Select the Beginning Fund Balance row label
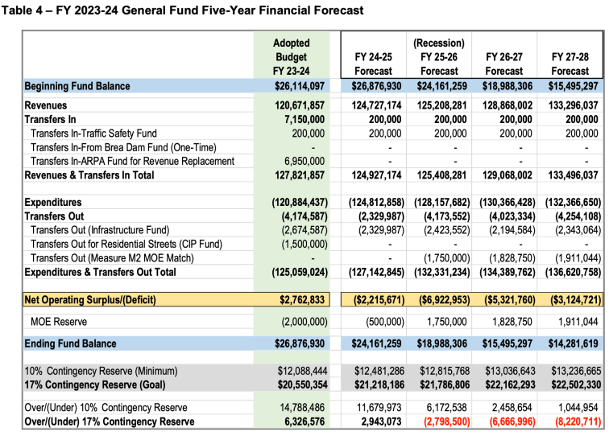The width and height of the screenshot is (609, 436). click(81, 86)
